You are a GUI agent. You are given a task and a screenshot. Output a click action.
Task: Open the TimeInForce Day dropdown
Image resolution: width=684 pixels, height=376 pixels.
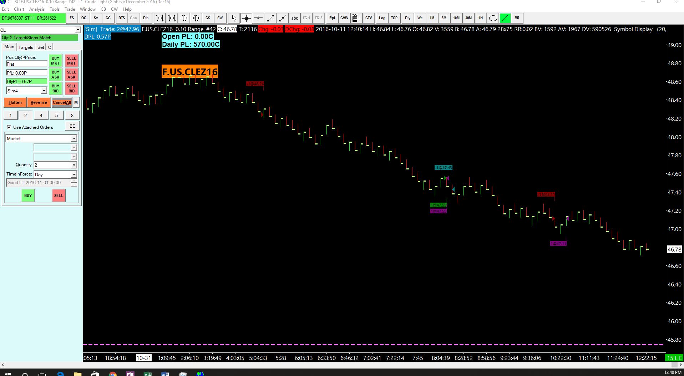pyautogui.click(x=74, y=174)
